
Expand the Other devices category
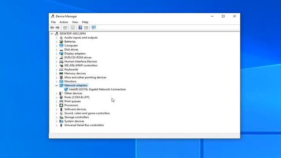pyautogui.click(x=57, y=93)
